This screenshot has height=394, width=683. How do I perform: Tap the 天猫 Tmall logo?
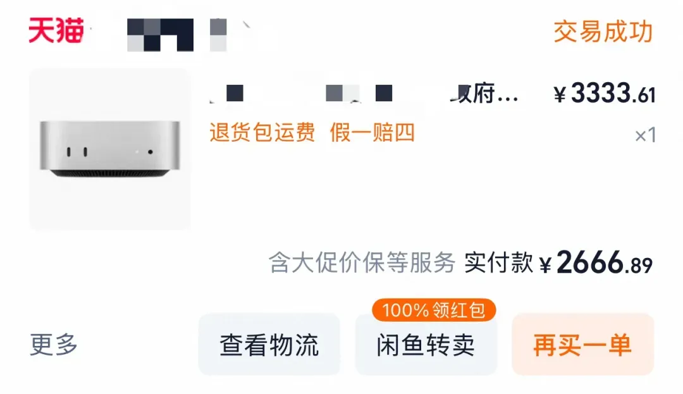56,30
